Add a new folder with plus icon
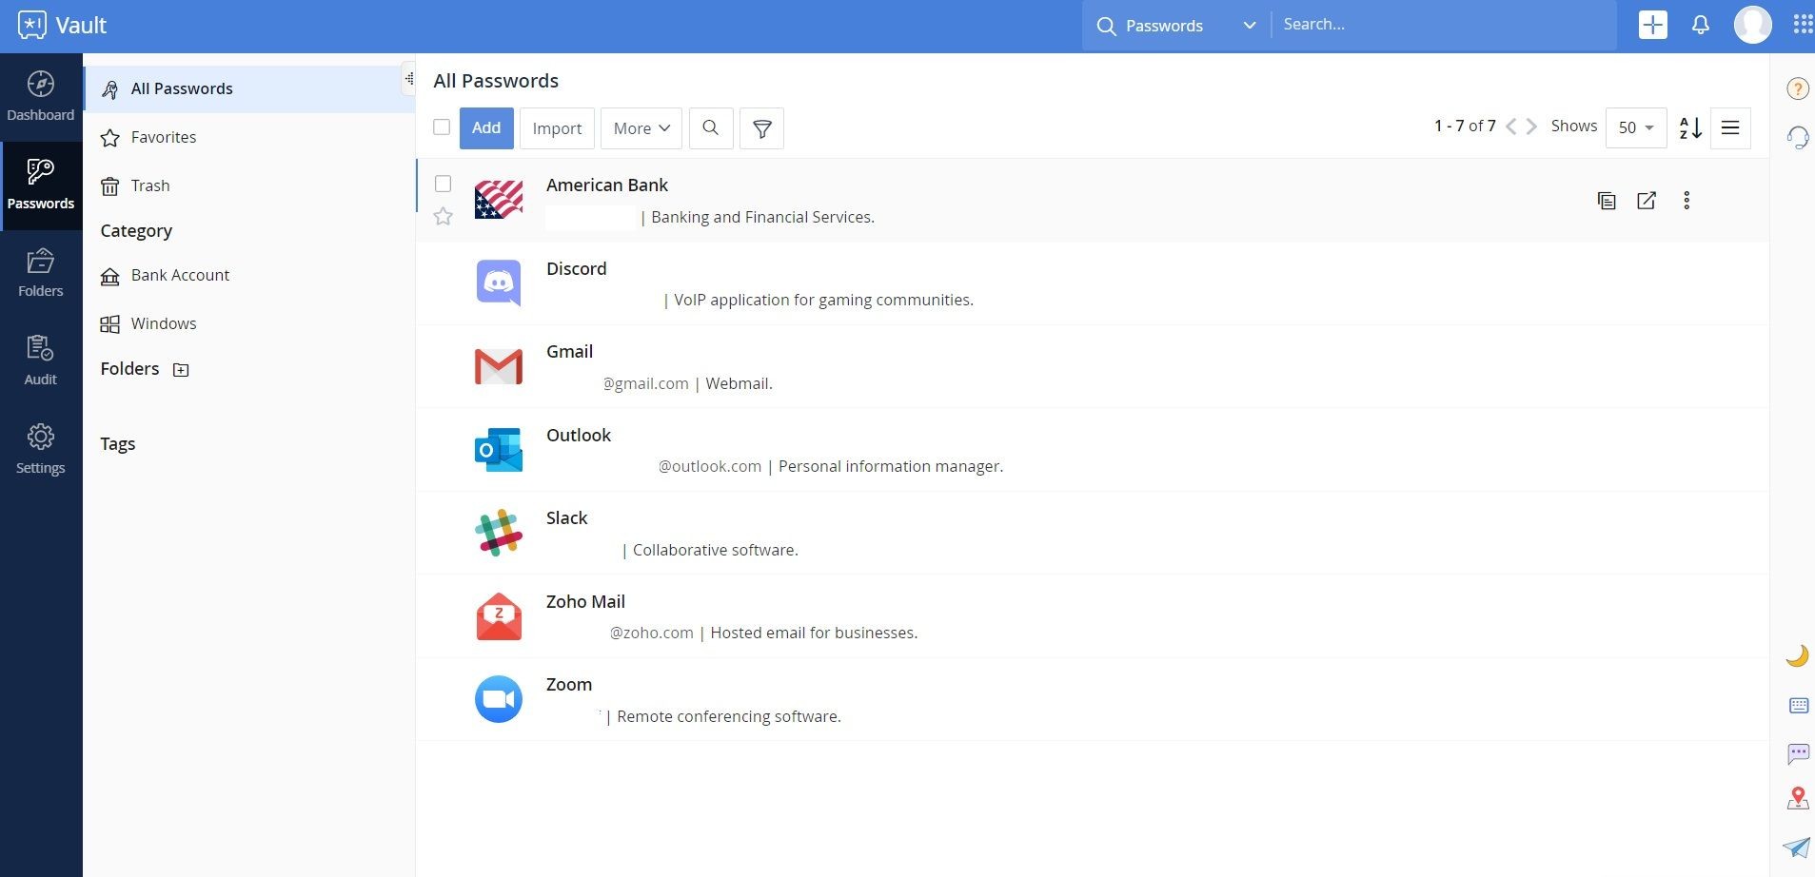 click(181, 370)
